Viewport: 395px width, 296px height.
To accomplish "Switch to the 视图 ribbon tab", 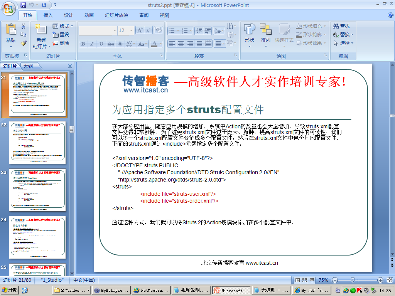I will tap(164, 15).
